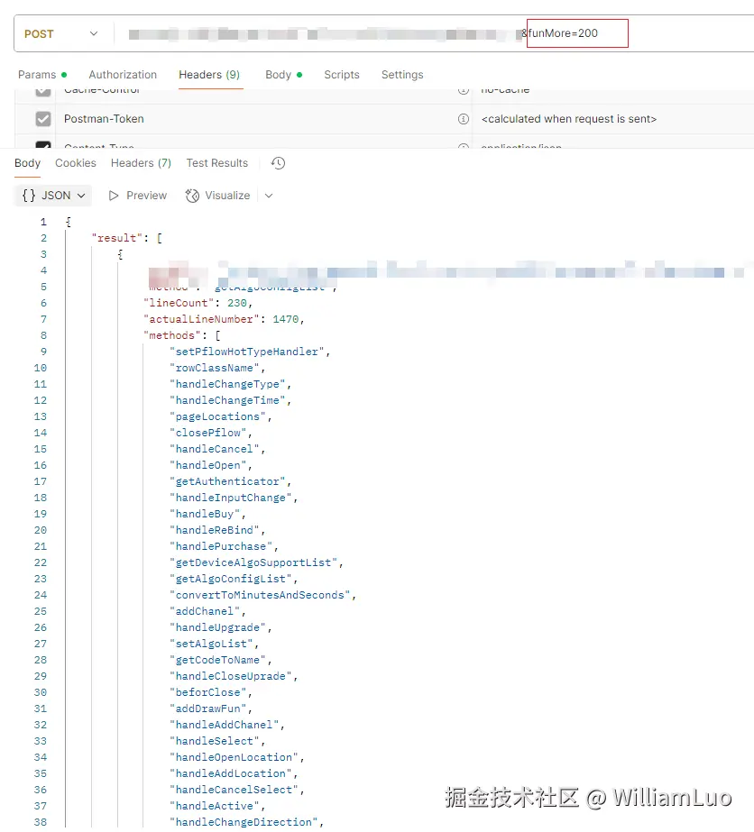754x832 pixels.
Task: Open the request Body tab
Action: [x=284, y=75]
